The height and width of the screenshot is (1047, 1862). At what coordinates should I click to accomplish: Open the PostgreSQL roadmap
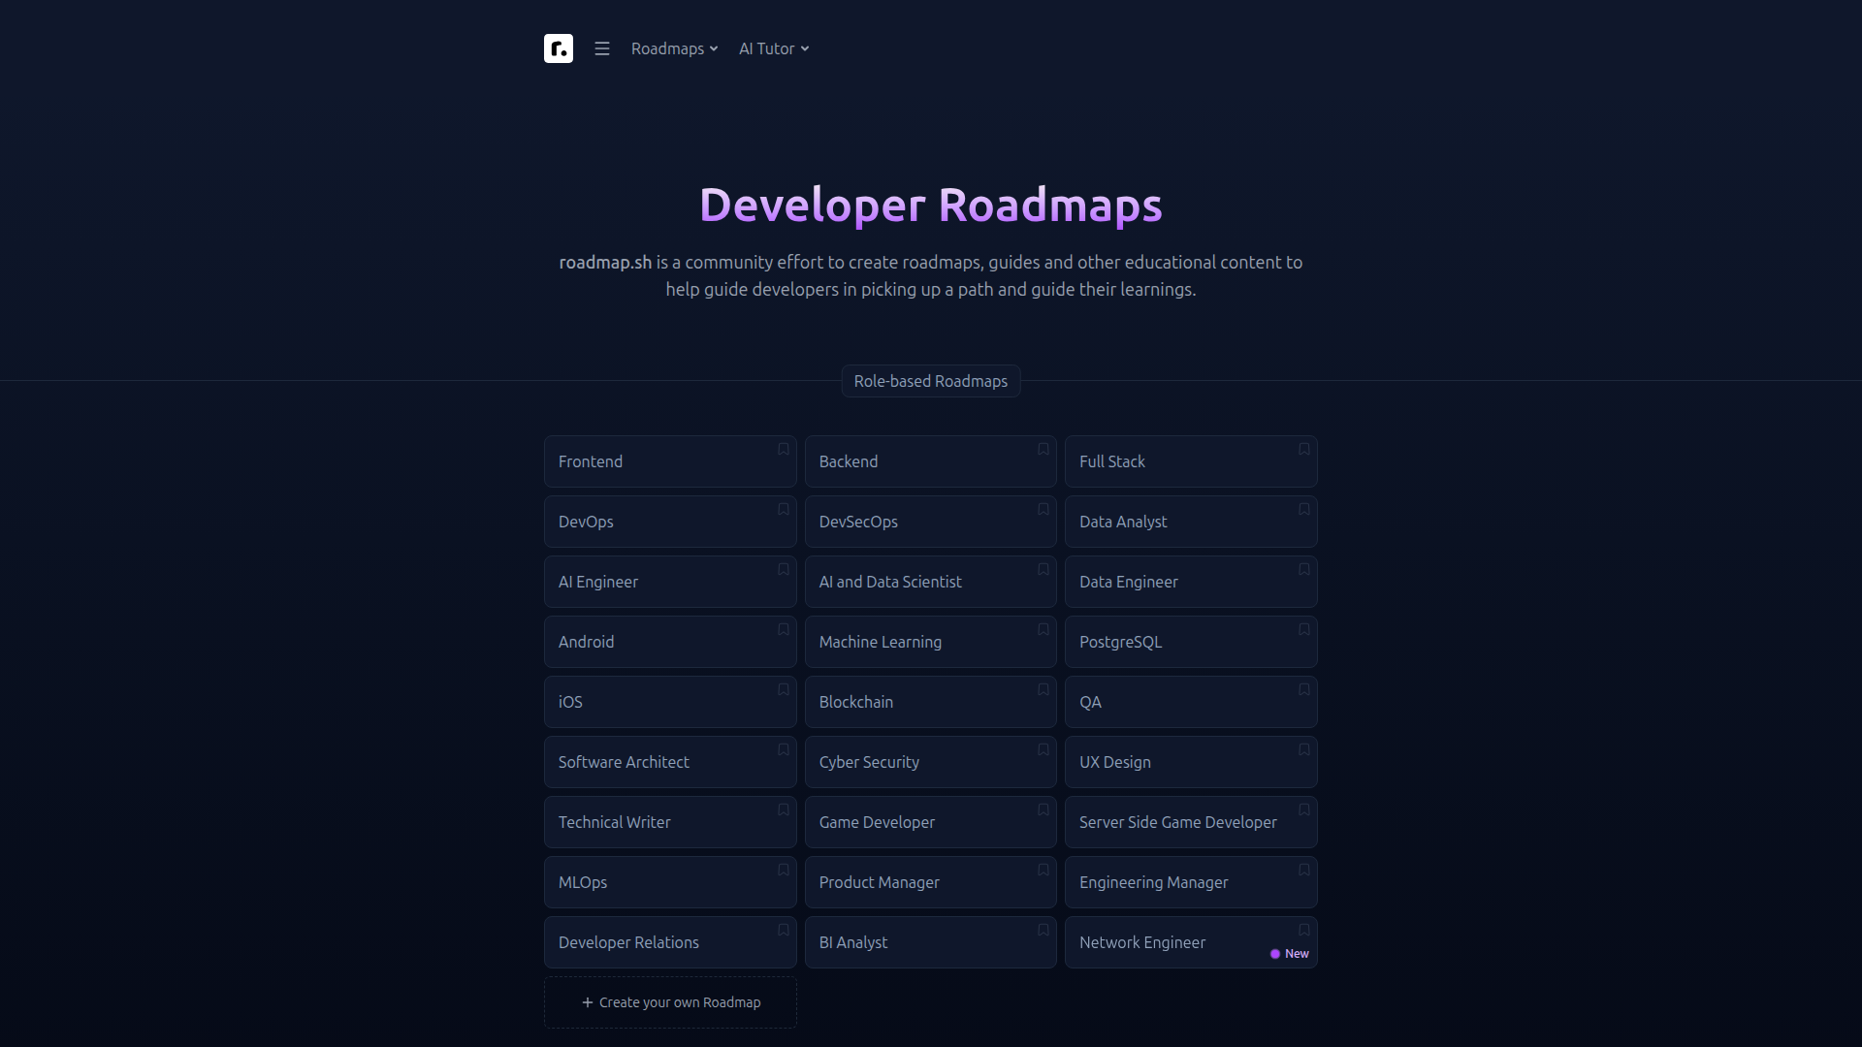click(1191, 642)
